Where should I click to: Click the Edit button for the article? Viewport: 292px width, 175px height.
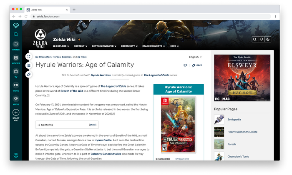point(197,65)
